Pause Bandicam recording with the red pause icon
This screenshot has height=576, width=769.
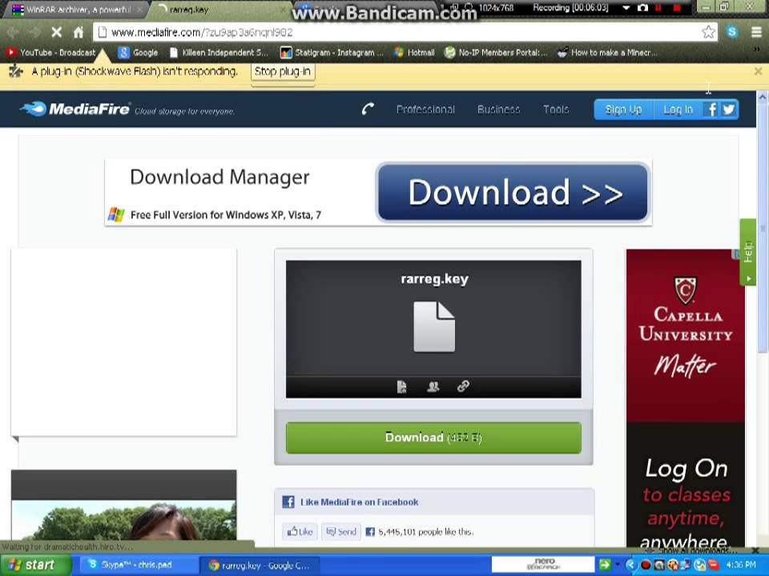pos(658,8)
